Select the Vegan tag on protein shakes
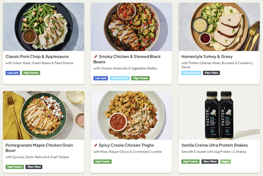Viewport: 263px width, 176px height. click(x=225, y=162)
